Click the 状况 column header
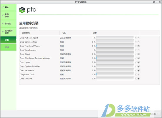Screen dimensions: 162x118 (75, 33)
